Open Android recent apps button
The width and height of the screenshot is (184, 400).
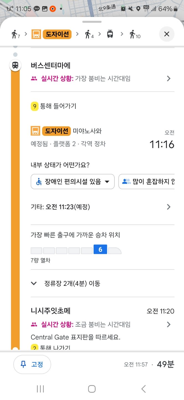point(40,389)
